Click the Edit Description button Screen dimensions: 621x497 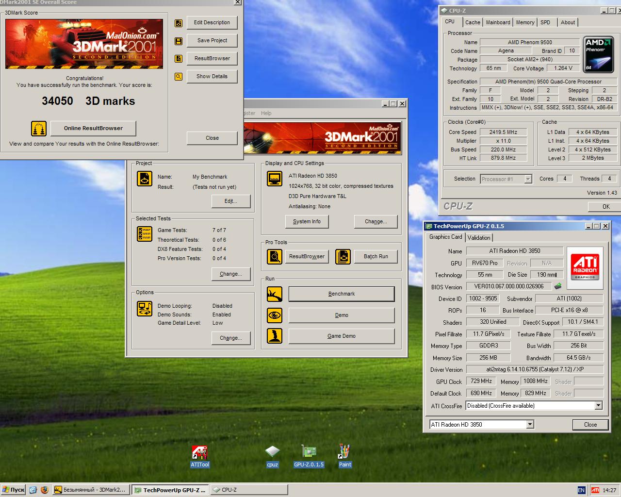pos(212,23)
